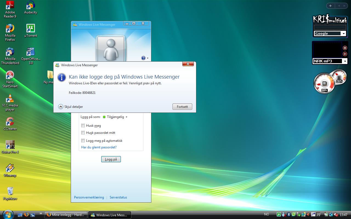Viewport: 351px width, 219px height.
Task: Click the sidebar next gadgets page arrow
Action: (345, 5)
